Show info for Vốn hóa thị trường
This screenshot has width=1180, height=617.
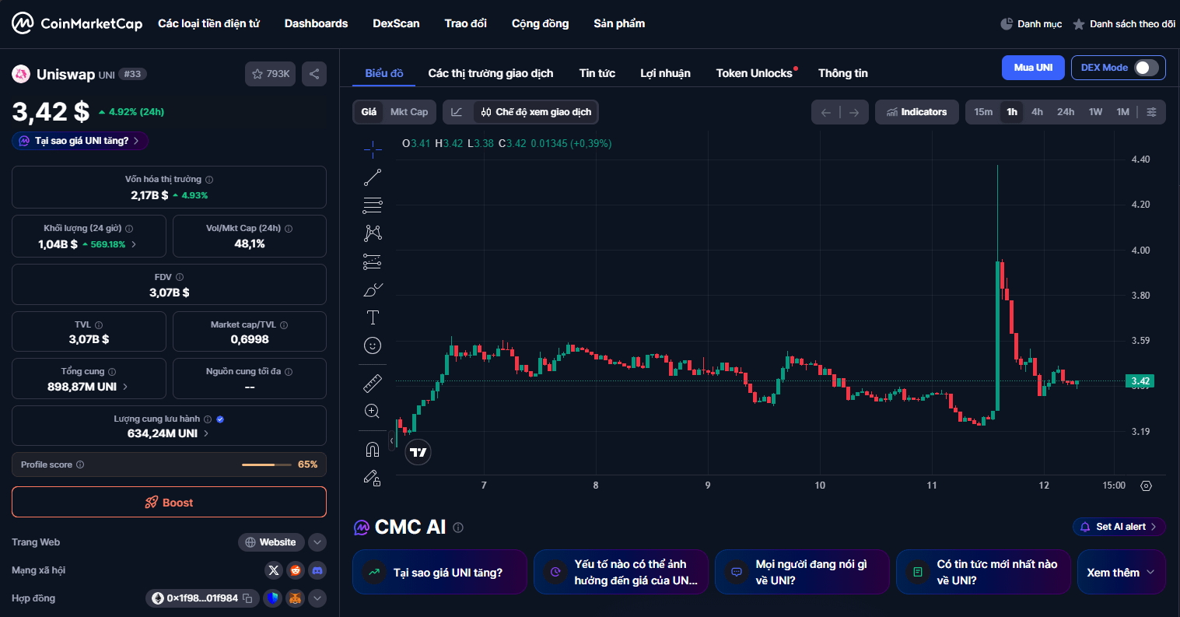[209, 180]
